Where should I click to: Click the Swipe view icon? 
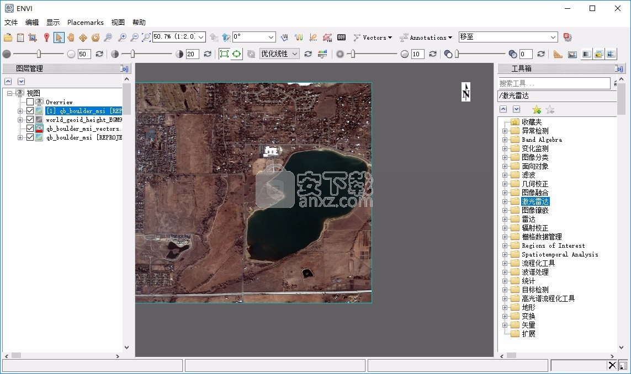pos(611,54)
